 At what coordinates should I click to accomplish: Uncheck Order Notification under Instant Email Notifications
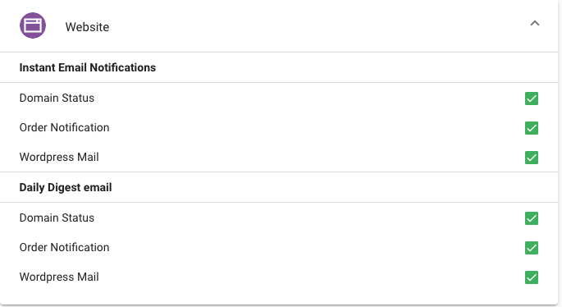pyautogui.click(x=532, y=128)
